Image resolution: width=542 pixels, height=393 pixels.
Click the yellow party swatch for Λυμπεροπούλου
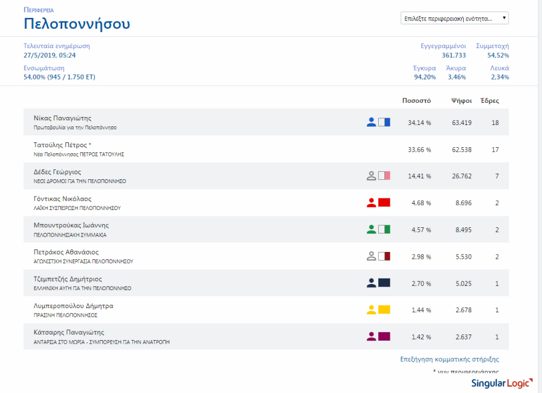[x=384, y=310]
